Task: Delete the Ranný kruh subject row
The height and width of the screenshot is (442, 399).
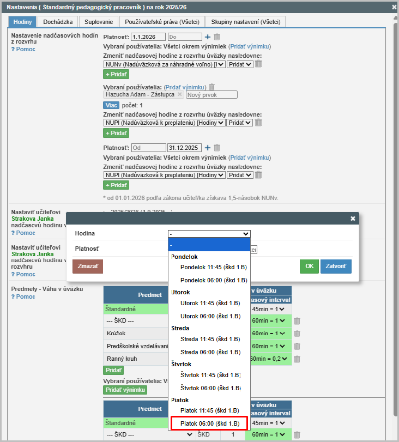Action: [297, 359]
